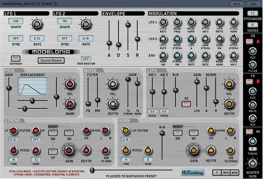Viewport: 263px width, 179px height.
Task: Open the LFO 2 TRI shape selector
Action: pyautogui.click(x=65, y=21)
